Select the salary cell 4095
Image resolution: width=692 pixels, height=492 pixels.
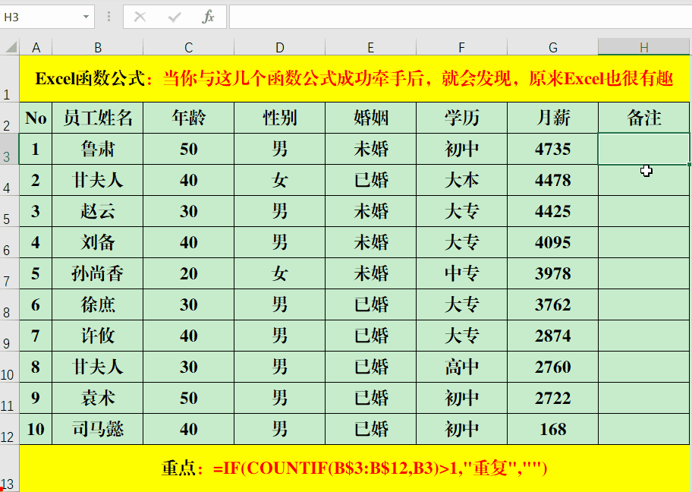click(x=552, y=242)
